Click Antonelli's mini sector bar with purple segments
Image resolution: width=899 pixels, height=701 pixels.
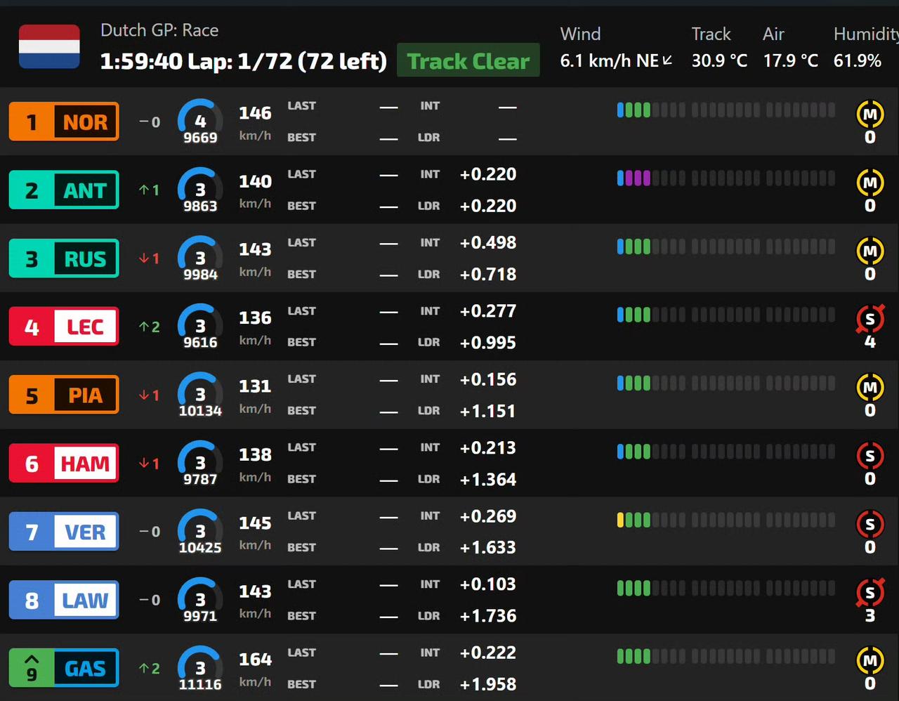(x=726, y=178)
